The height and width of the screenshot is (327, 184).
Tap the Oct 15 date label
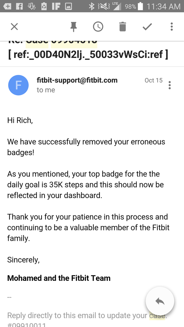tap(154, 81)
